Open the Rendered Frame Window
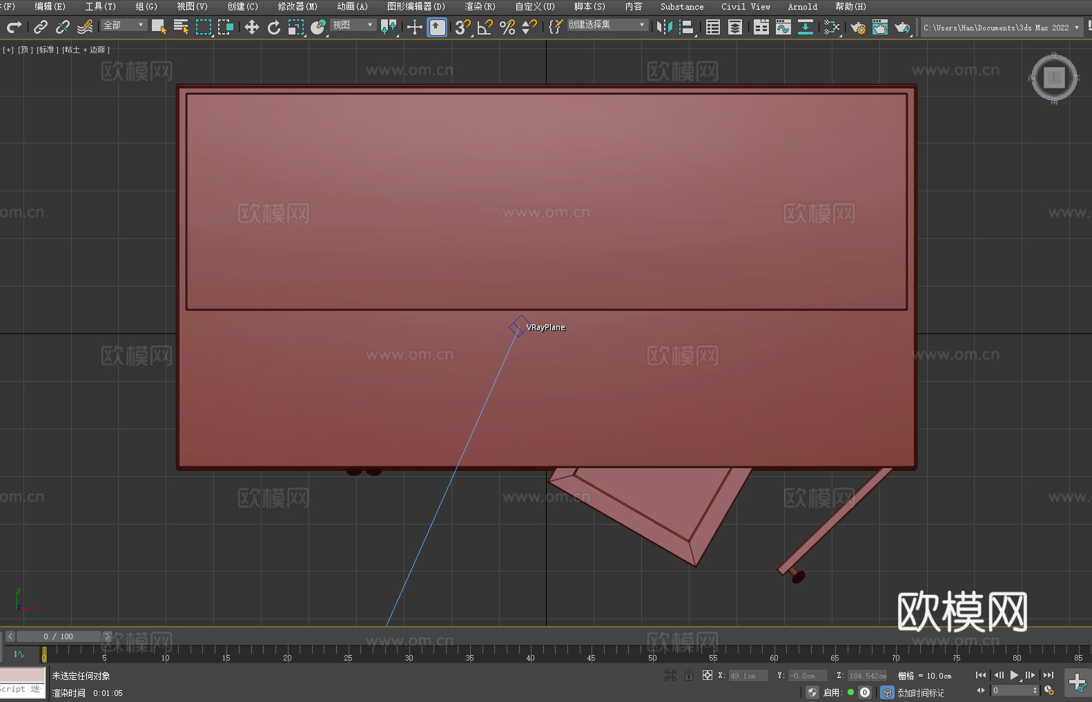 tap(880, 27)
